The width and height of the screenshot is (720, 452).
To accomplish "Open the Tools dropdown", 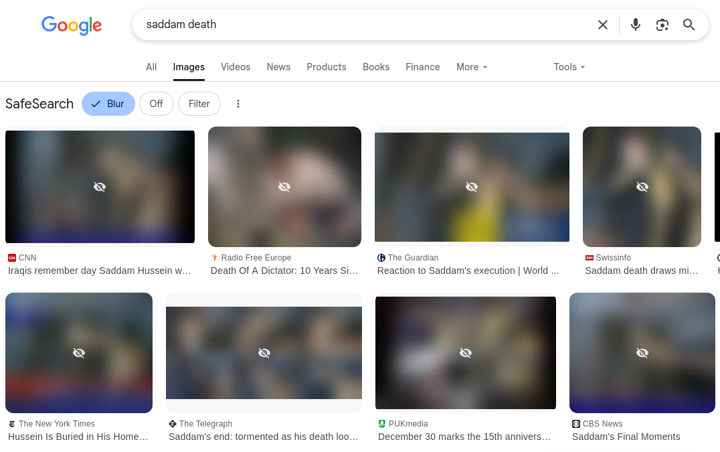I will pos(569,67).
